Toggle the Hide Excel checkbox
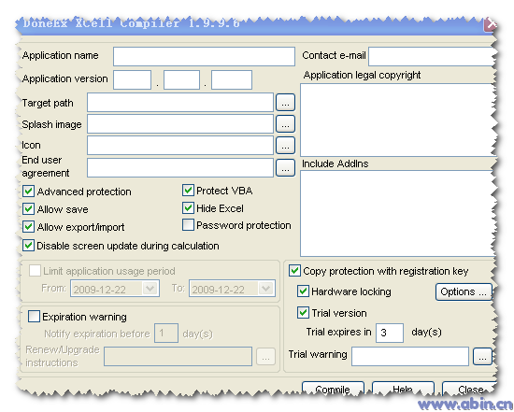The width and height of the screenshot is (514, 412). pos(188,208)
